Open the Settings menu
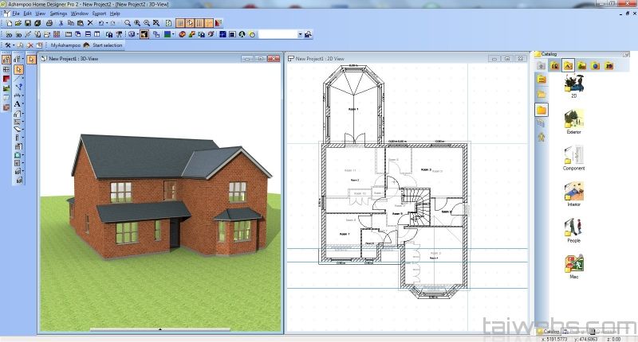The width and height of the screenshot is (638, 342). tap(58, 14)
